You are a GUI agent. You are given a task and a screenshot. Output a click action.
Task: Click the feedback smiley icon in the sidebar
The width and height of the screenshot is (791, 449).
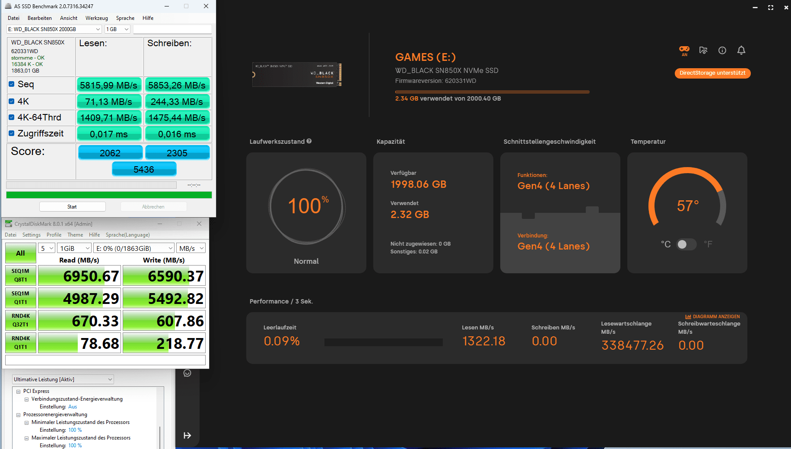[x=187, y=373]
